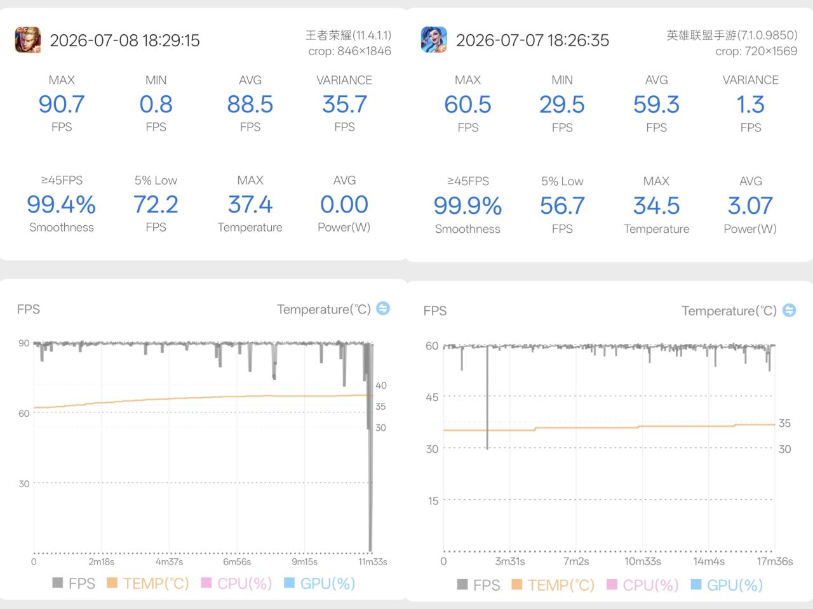The height and width of the screenshot is (609, 813).
Task: Toggle the pink CPU(%) legend in the right chart
Action: pos(643,585)
